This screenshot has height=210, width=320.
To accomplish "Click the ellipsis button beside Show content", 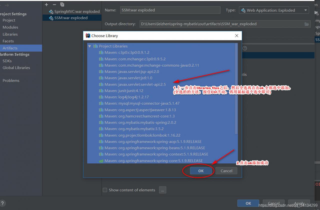I will (x=162, y=190).
